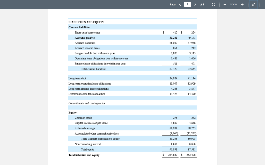Click the page number input showing 2
Image resolution: width=265 pixels, height=165 pixels.
tap(188, 4)
